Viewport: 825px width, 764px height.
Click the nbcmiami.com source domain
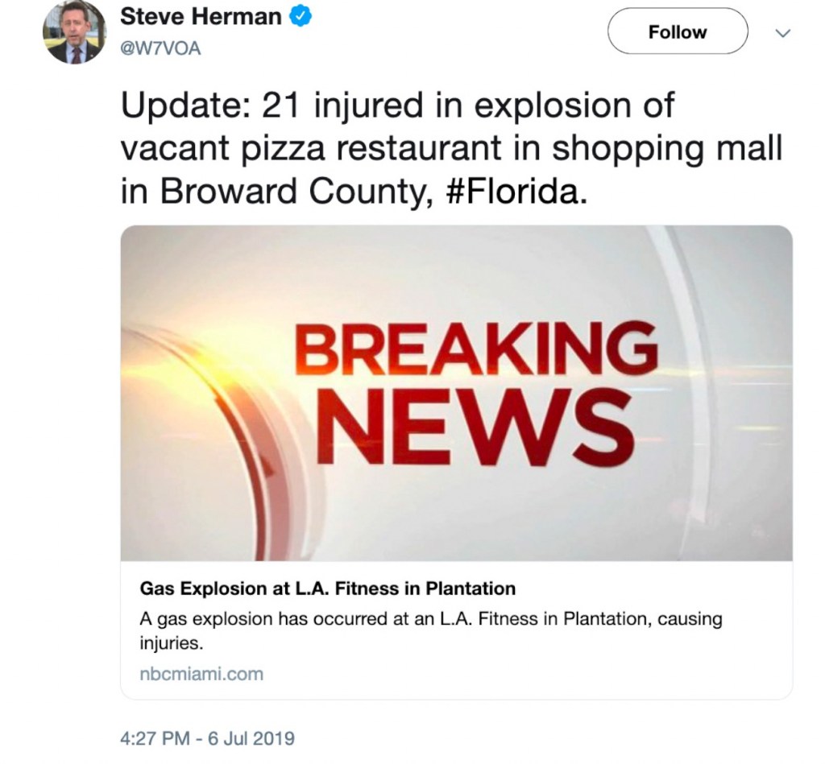201,674
